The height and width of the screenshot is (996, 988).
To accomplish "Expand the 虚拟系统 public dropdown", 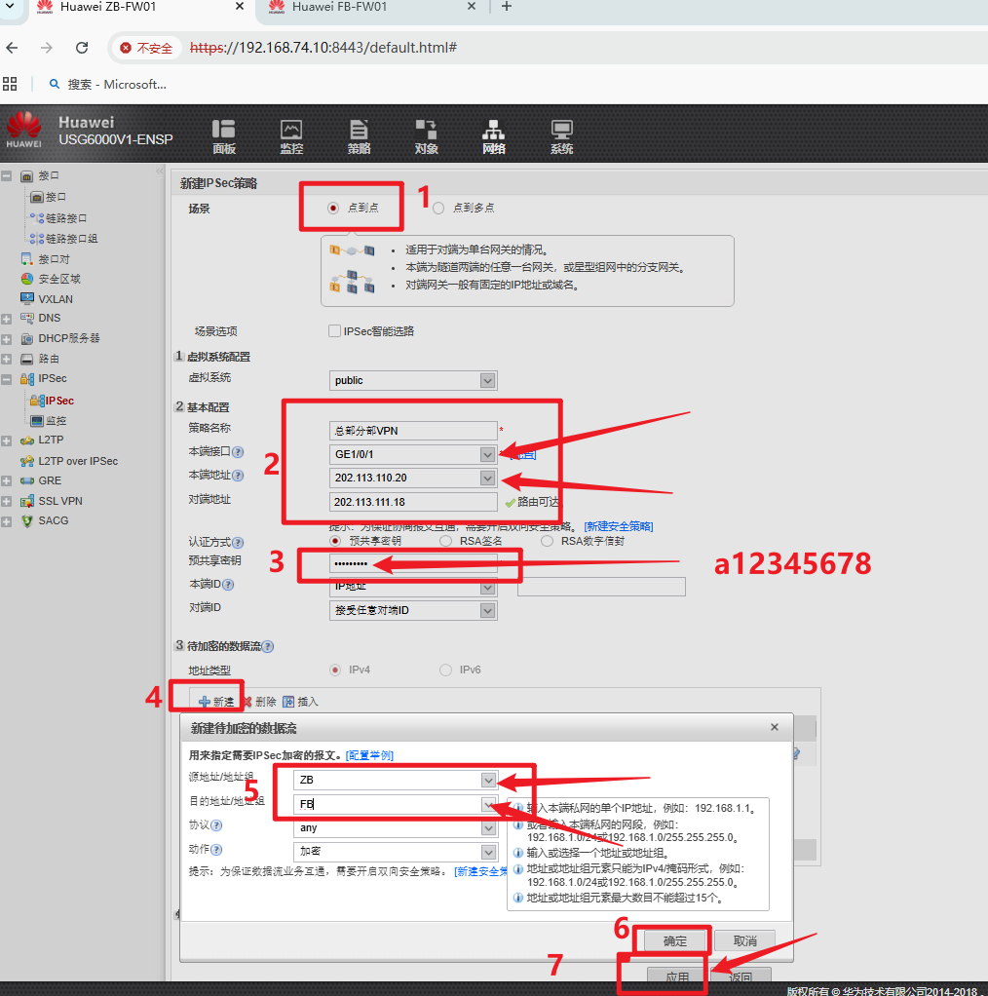I will coord(488,380).
